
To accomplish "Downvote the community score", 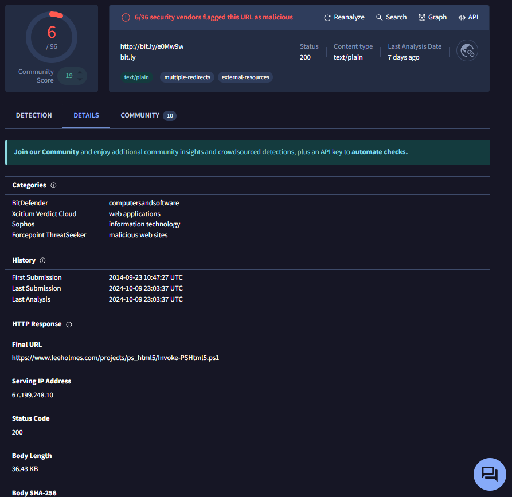I will point(80,79).
